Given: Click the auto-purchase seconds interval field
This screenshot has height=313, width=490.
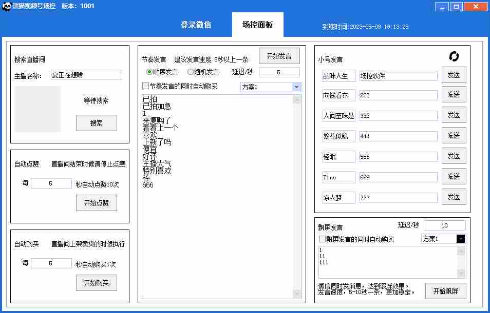Looking at the screenshot, I should pyautogui.click(x=51, y=263).
